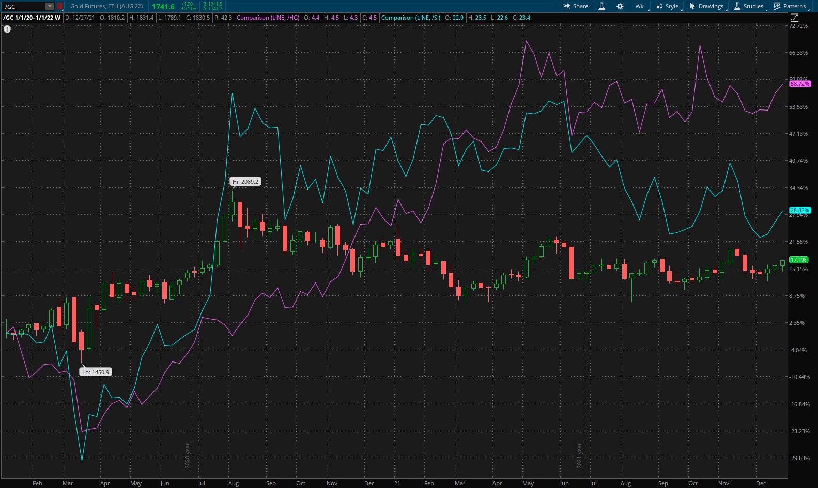Open the Patterns menu
818x488 pixels.
[790, 6]
